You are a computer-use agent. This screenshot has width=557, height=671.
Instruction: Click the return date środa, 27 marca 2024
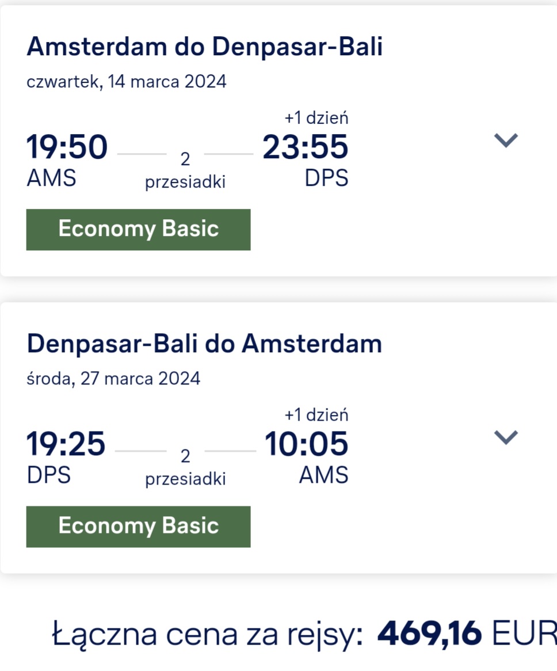[113, 378]
